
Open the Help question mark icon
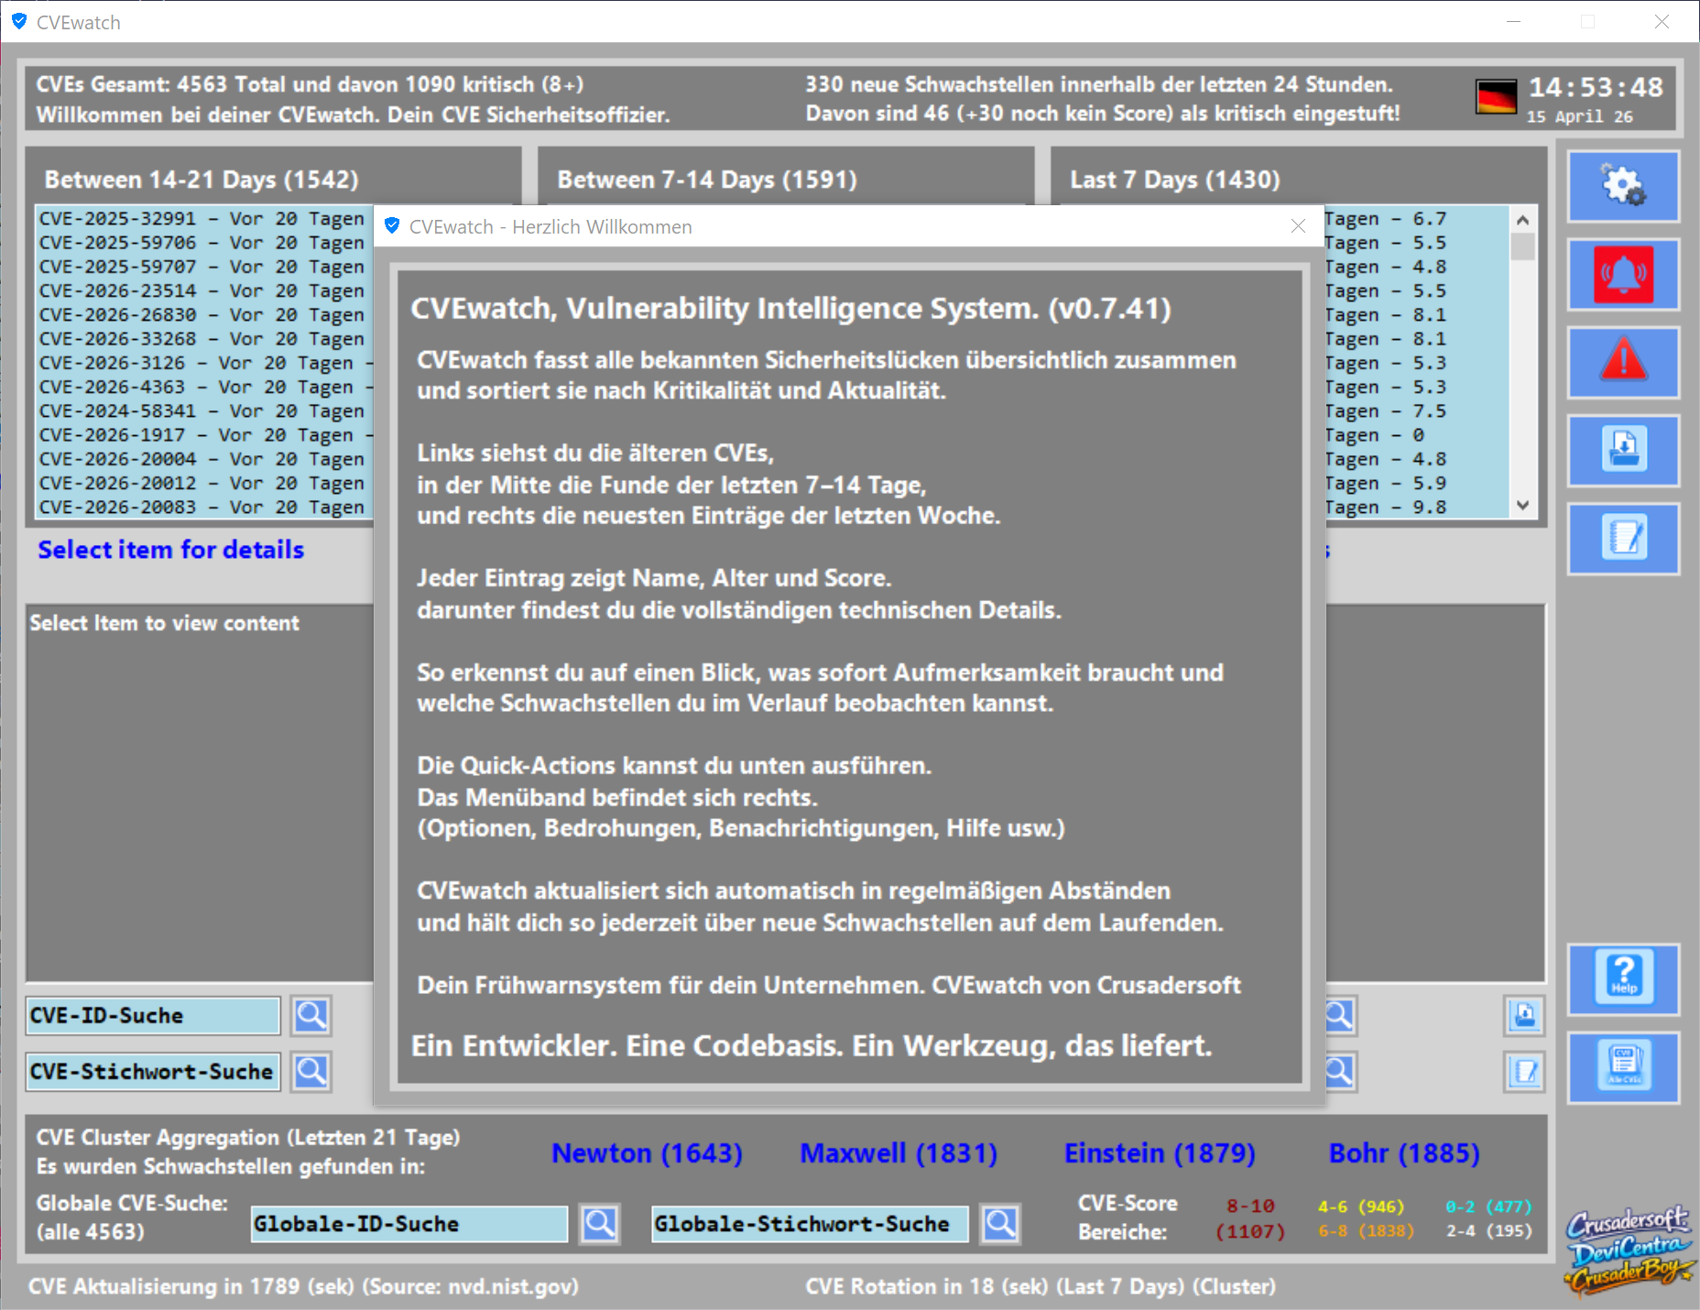1622,978
